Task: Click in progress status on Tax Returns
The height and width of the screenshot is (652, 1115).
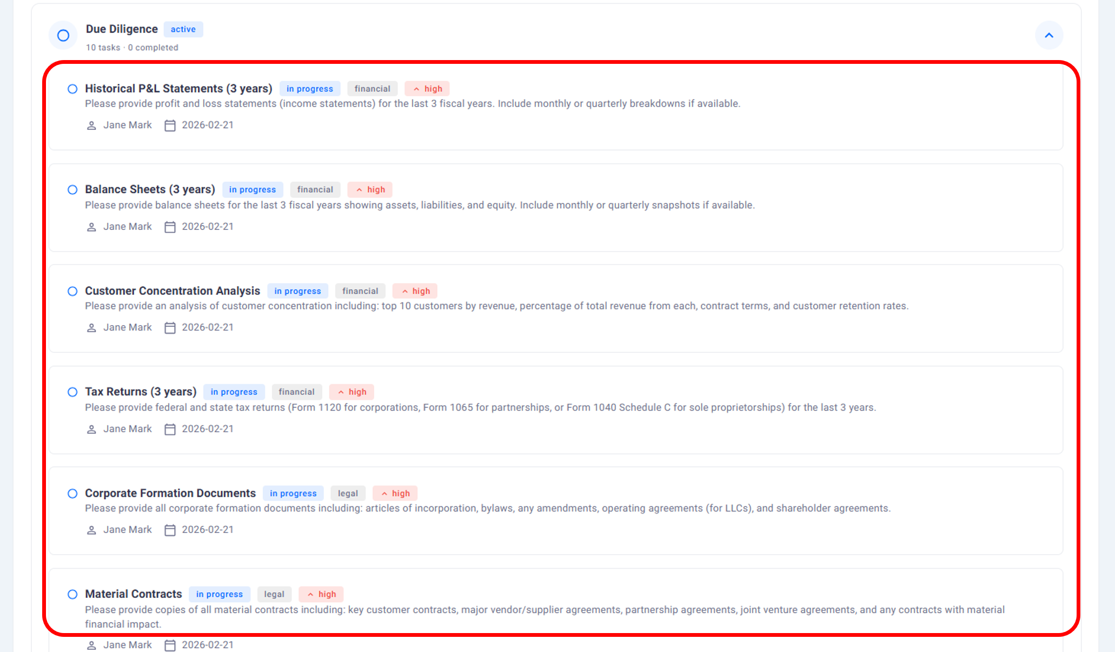Action: click(234, 392)
